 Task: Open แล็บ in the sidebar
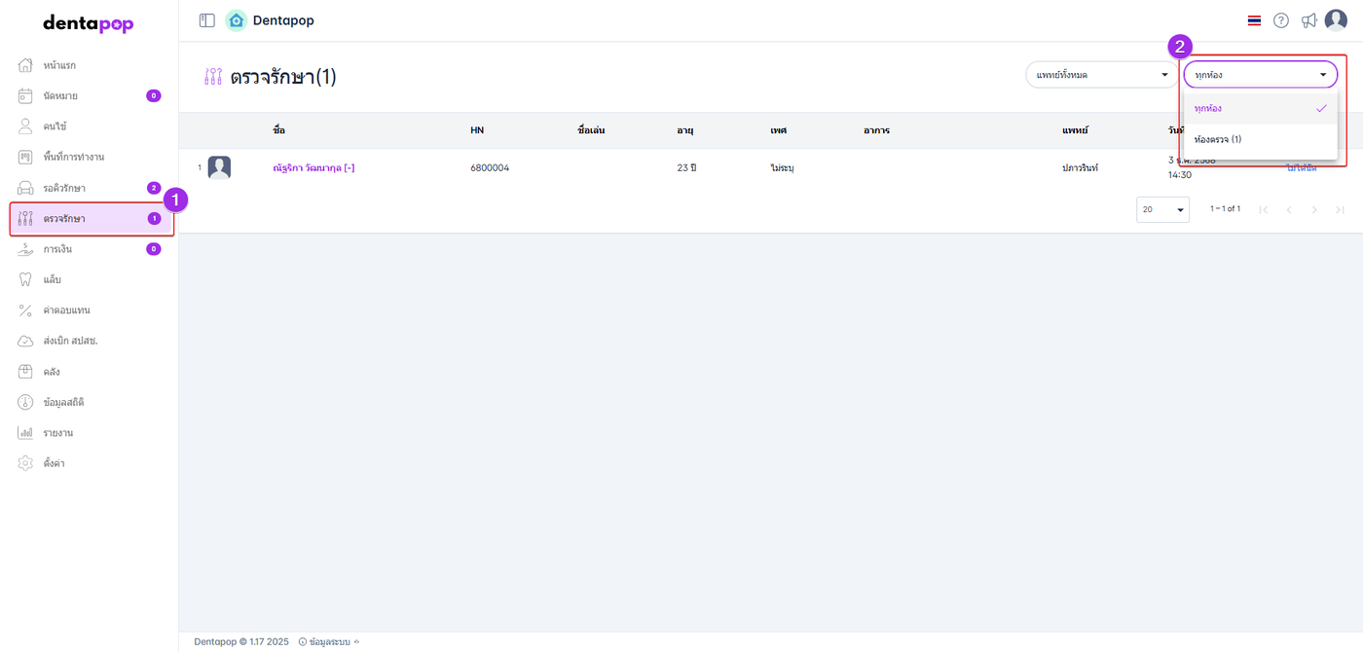pyautogui.click(x=52, y=279)
